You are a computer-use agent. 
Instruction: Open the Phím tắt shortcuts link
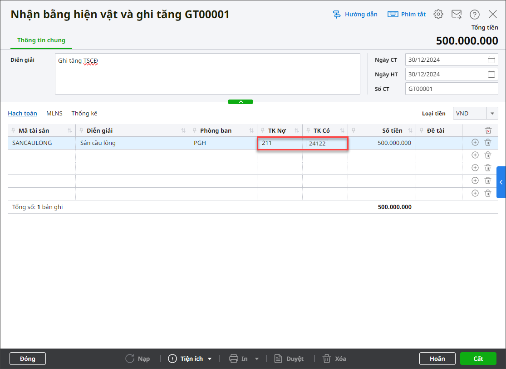(407, 14)
